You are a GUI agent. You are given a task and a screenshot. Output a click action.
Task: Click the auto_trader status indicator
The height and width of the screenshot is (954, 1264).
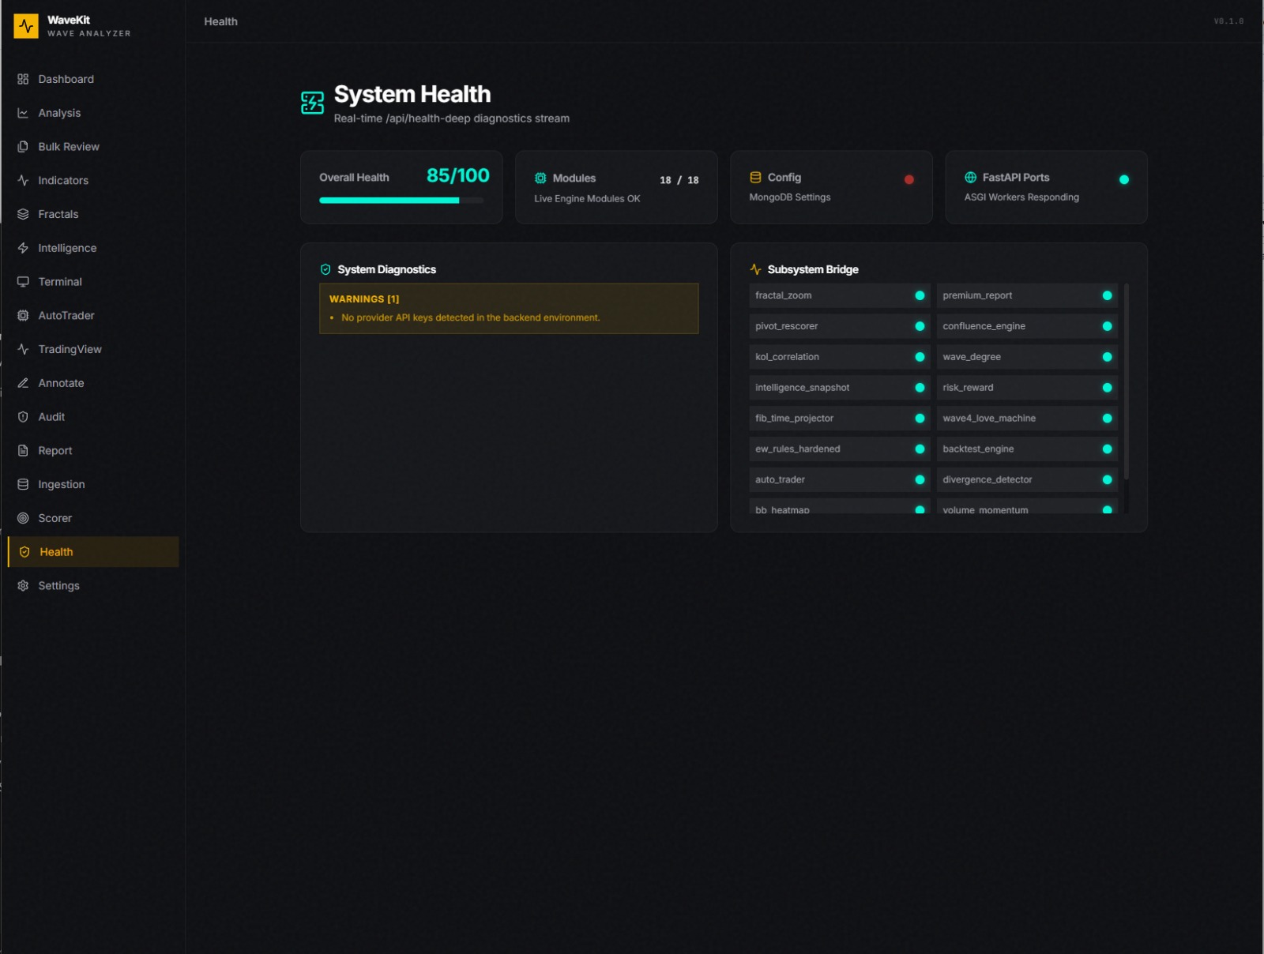920,479
